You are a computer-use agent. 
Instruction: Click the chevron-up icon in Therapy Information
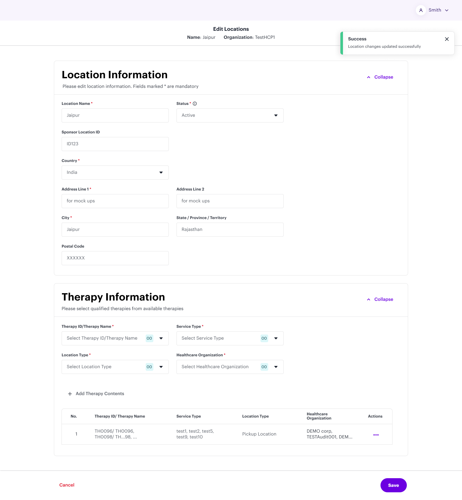click(x=369, y=300)
